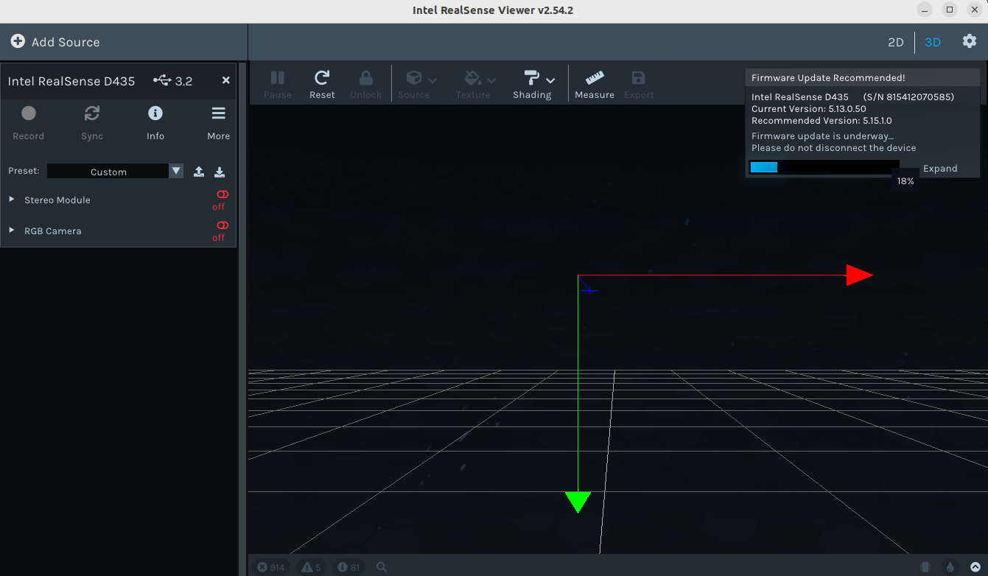988x576 pixels.
Task: Show the info message count 81
Action: tap(348, 567)
